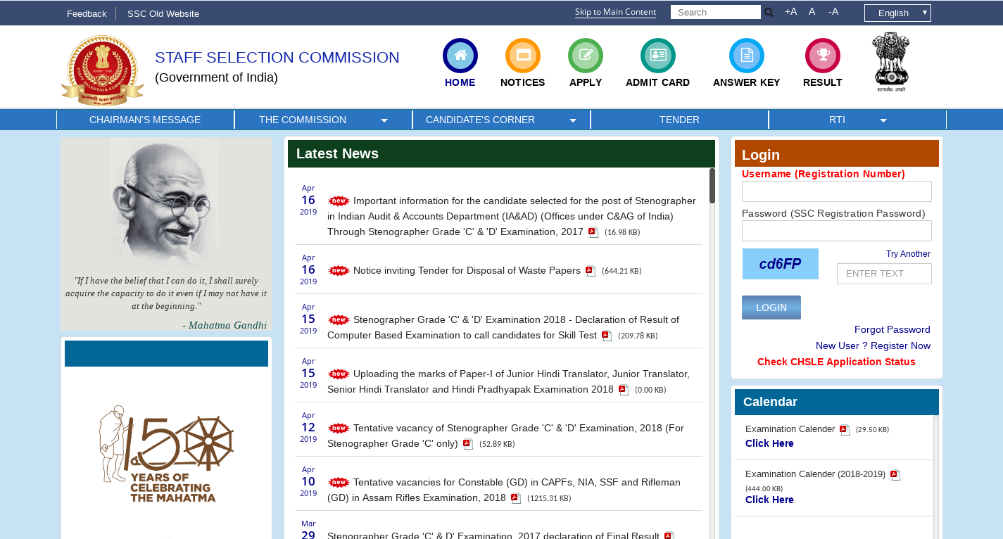Image resolution: width=1003 pixels, height=539 pixels.
Task: Click the captcha ENTER TEXT field
Action: pyautogui.click(x=884, y=274)
